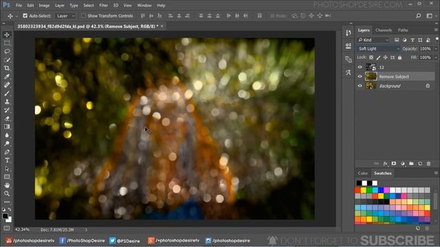Viewport: 440px width, 247px height.
Task: Switch to the Paths tab
Action: coord(403,30)
